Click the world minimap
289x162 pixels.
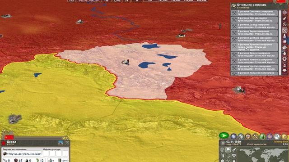pyautogui.click(x=263, y=155)
